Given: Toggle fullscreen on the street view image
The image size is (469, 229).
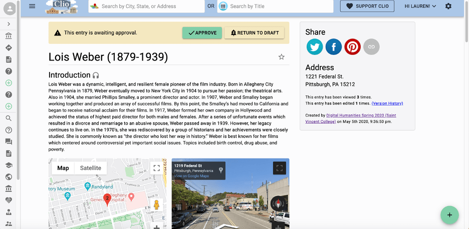Looking at the screenshot, I should pyautogui.click(x=279, y=168).
